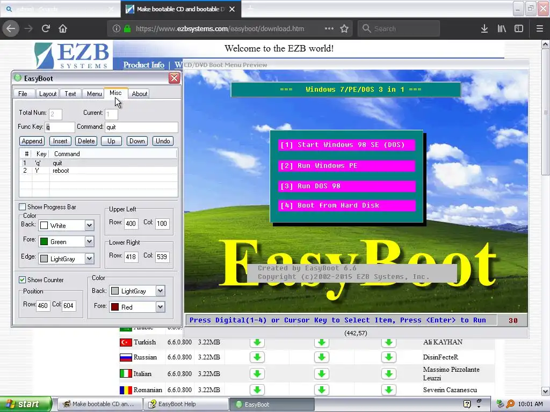Click the Russian row's middle download arrow

point(322,357)
